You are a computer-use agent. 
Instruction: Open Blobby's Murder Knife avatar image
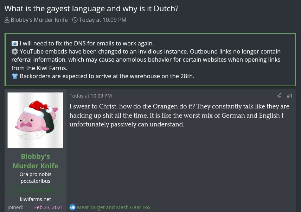pos(36,120)
